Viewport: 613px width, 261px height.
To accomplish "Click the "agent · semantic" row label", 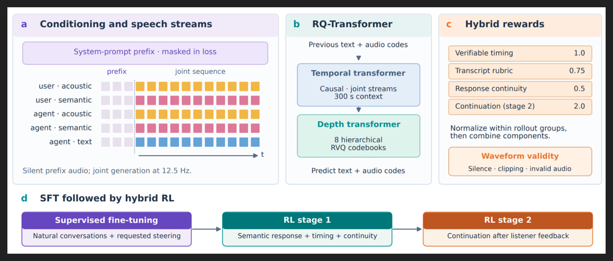I will point(61,128).
